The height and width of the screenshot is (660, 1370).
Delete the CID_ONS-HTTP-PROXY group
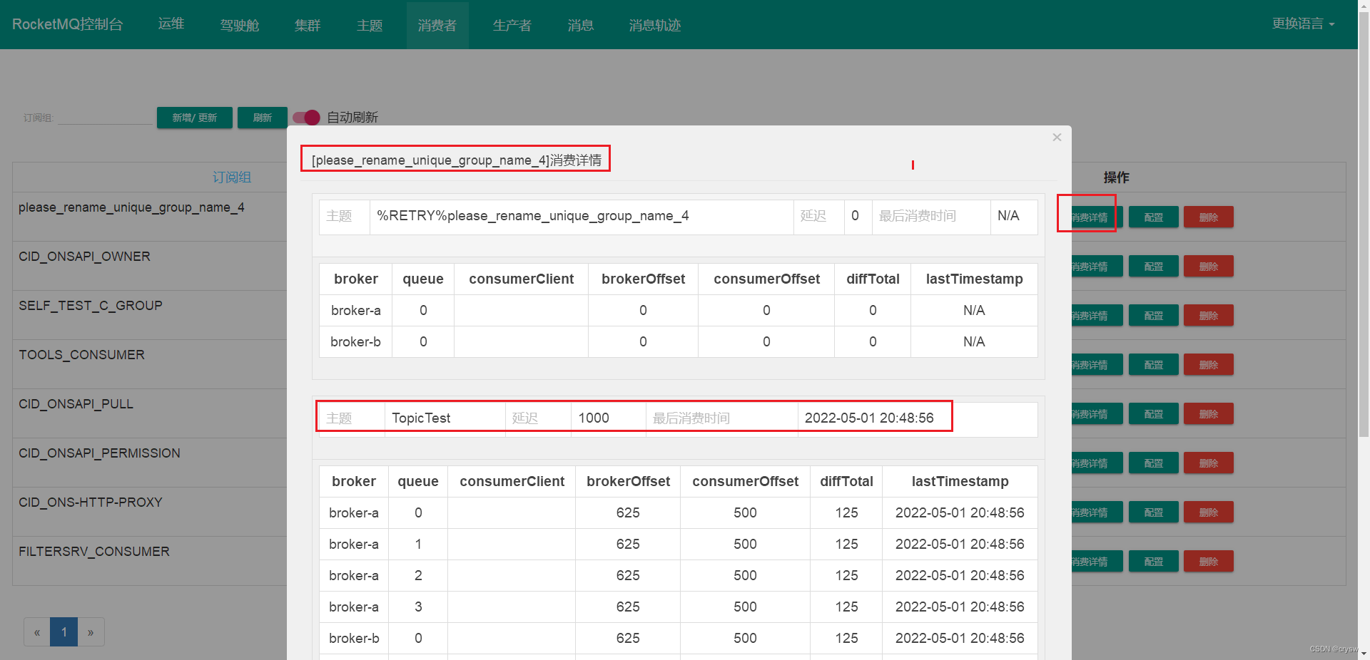tap(1209, 512)
